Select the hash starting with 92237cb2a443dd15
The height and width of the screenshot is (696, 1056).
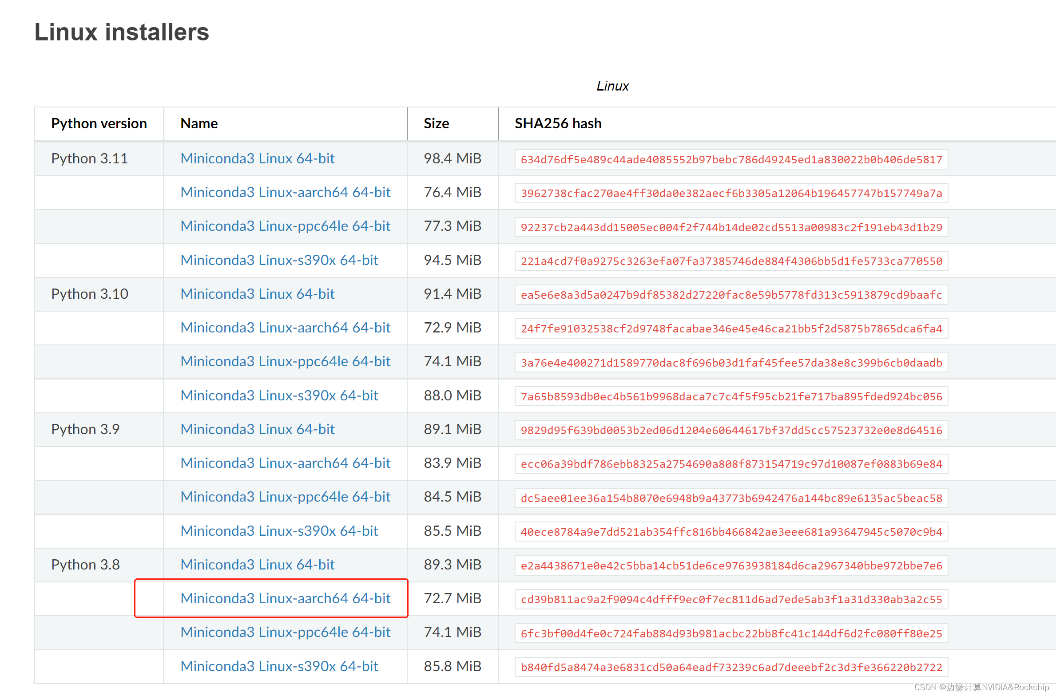[x=731, y=227]
